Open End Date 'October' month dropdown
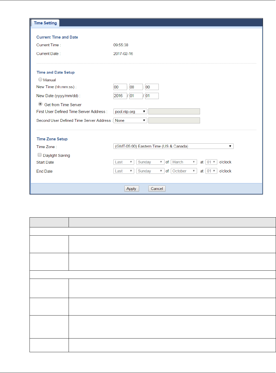276x373 pixels. tap(184, 171)
